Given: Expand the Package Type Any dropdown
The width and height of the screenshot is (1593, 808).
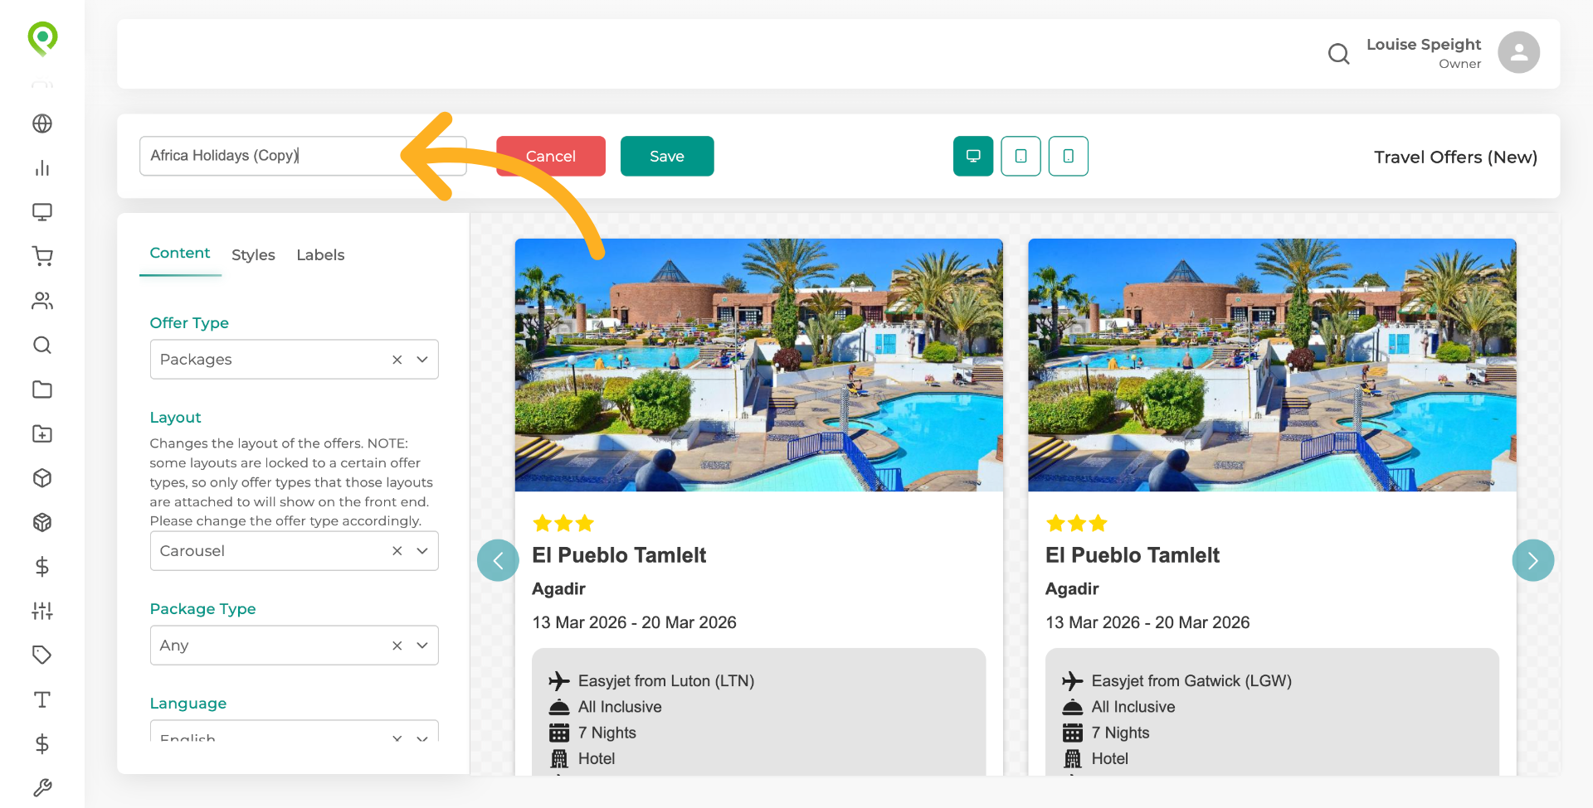Looking at the screenshot, I should (422, 646).
